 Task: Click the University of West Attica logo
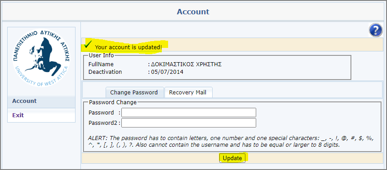[x=41, y=58]
